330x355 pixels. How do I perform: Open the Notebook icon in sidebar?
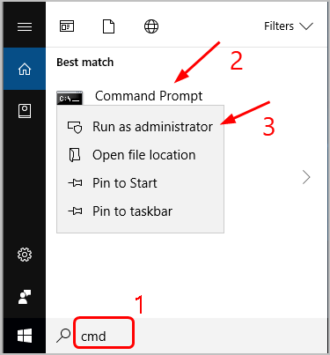tap(25, 111)
